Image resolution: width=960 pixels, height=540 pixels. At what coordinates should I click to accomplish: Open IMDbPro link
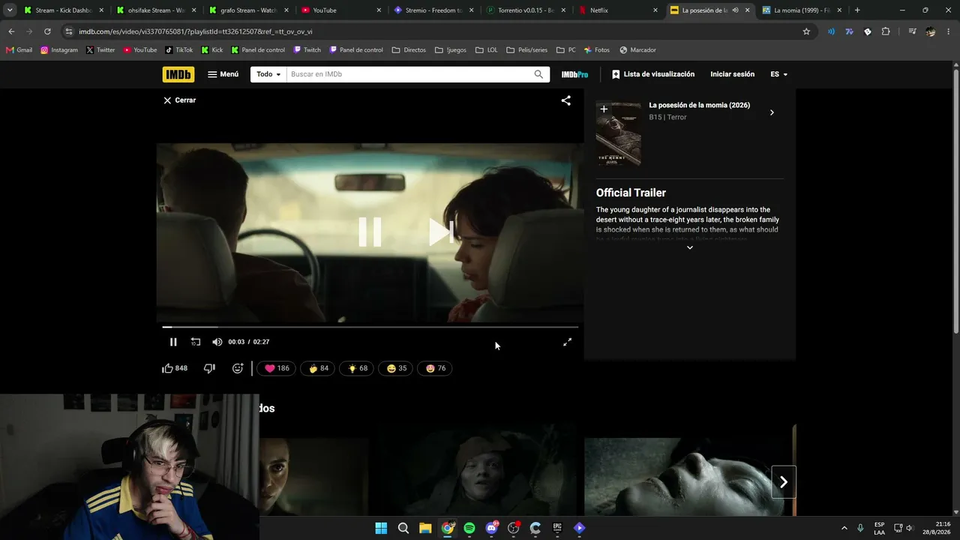[574, 74]
